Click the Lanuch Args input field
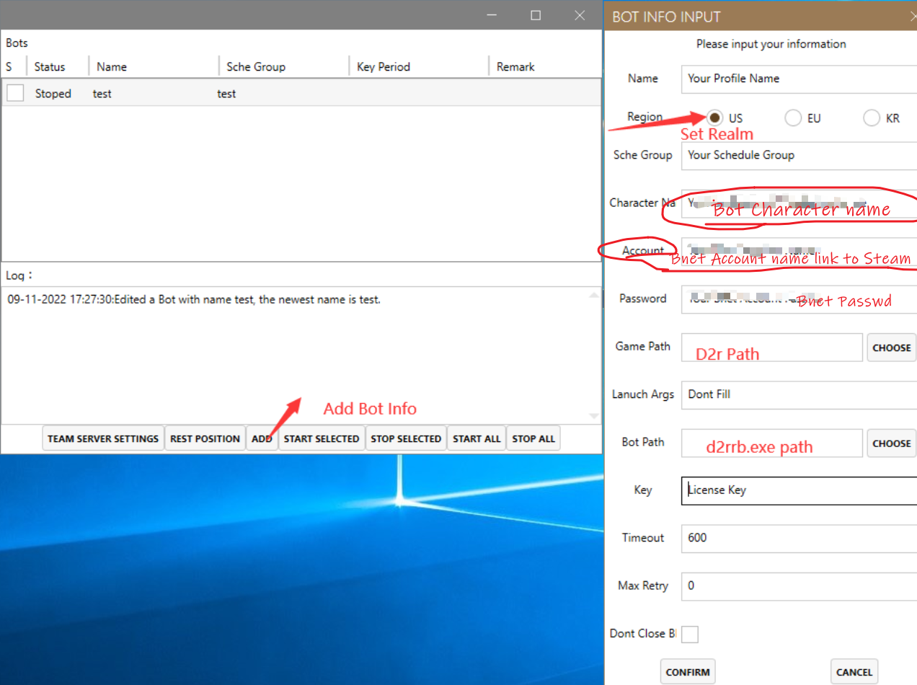Viewport: 917px width, 685px height. click(799, 394)
